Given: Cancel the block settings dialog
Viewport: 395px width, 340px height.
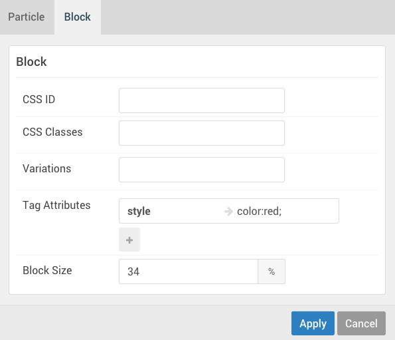Looking at the screenshot, I should 361,323.
